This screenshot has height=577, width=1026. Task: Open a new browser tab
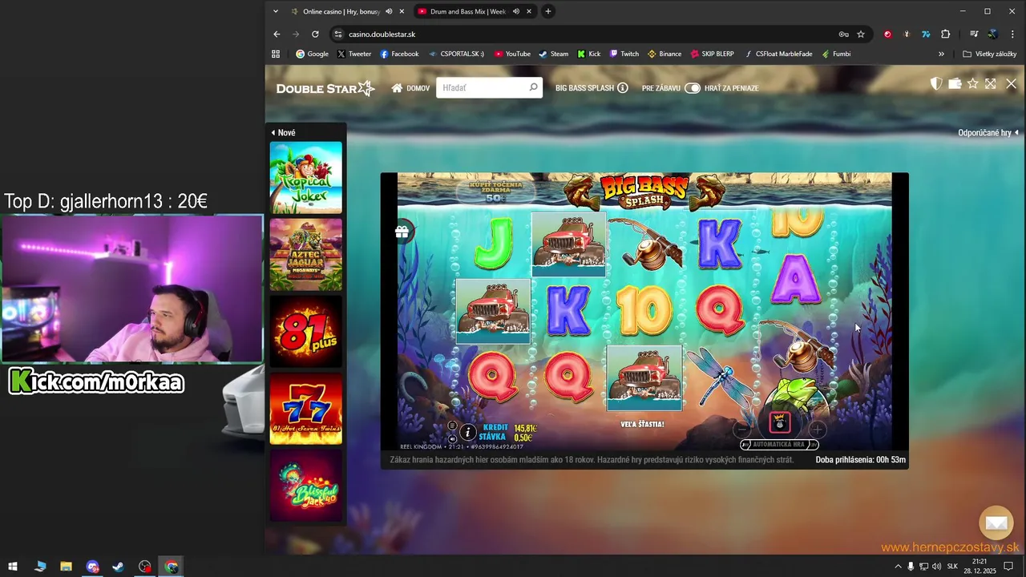pos(548,11)
